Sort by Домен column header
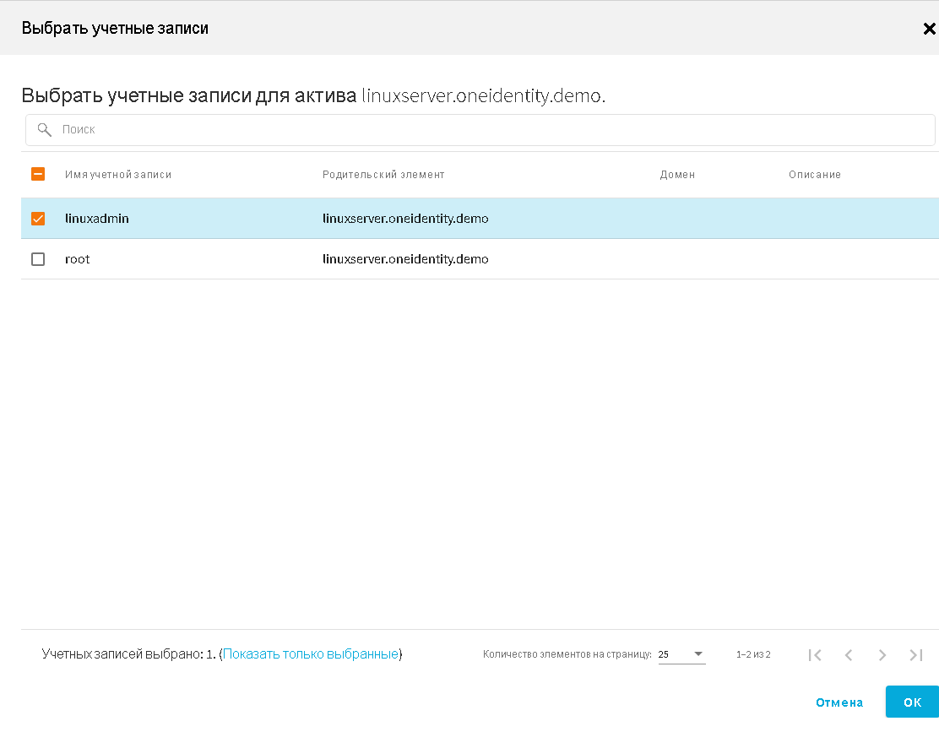 tap(677, 175)
